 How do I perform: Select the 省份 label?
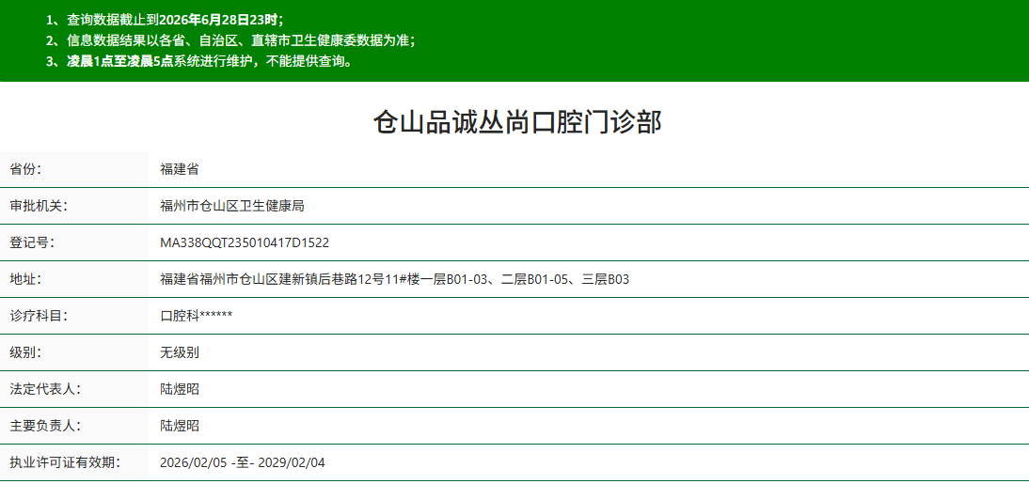pyautogui.click(x=25, y=169)
